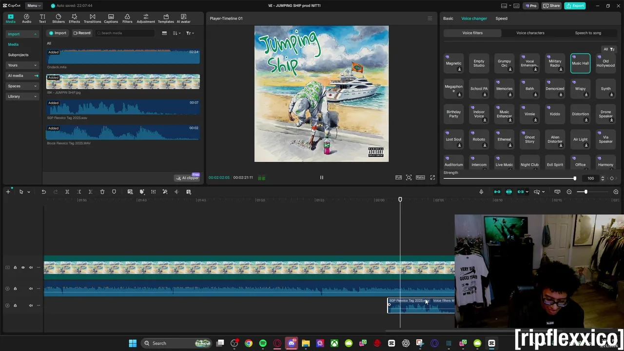
Task: Open Chrome from the taskbar
Action: point(249,343)
